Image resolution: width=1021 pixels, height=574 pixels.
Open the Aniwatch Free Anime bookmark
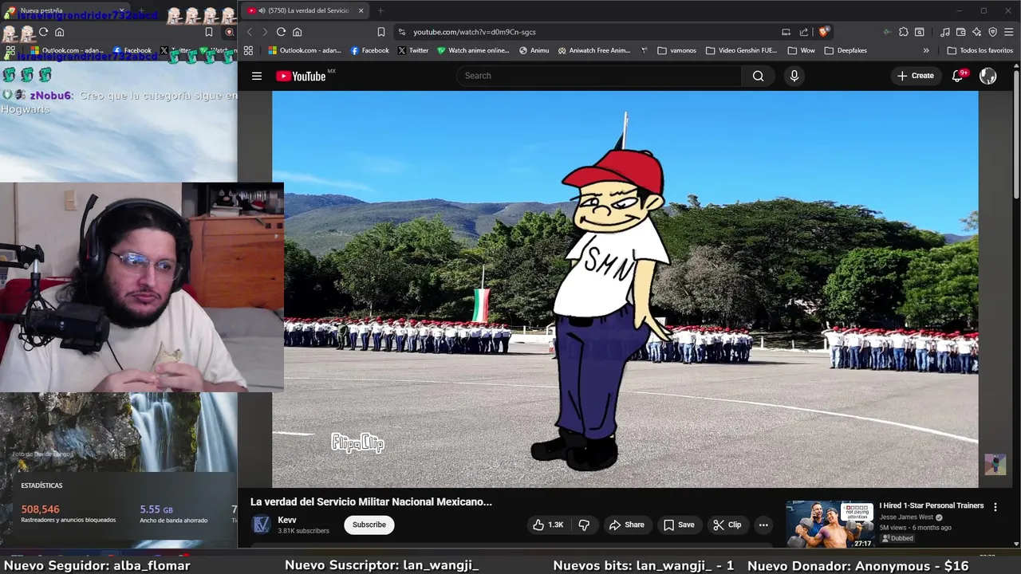tap(594, 50)
